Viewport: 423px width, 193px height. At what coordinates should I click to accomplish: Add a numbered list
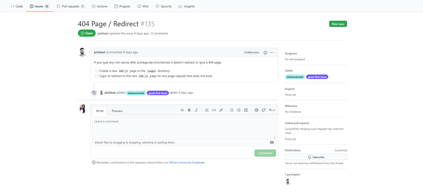(x=238, y=110)
